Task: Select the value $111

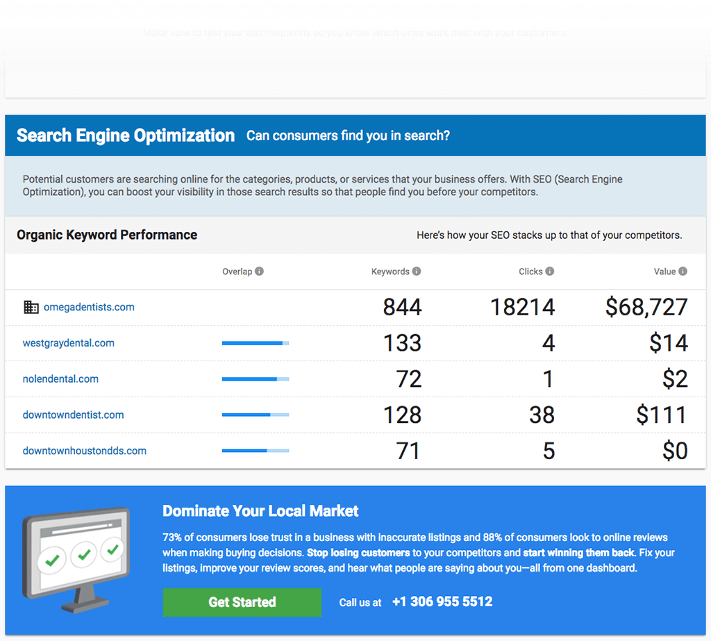Action: (662, 415)
